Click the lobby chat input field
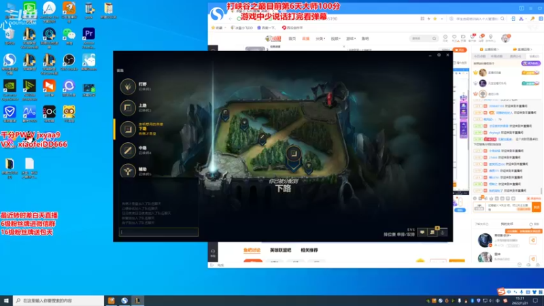The image size is (544, 306). click(x=158, y=232)
